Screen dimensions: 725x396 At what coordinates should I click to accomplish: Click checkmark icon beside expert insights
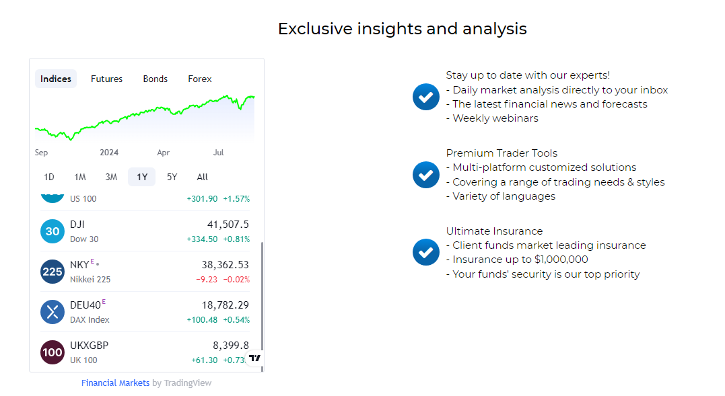(x=425, y=97)
